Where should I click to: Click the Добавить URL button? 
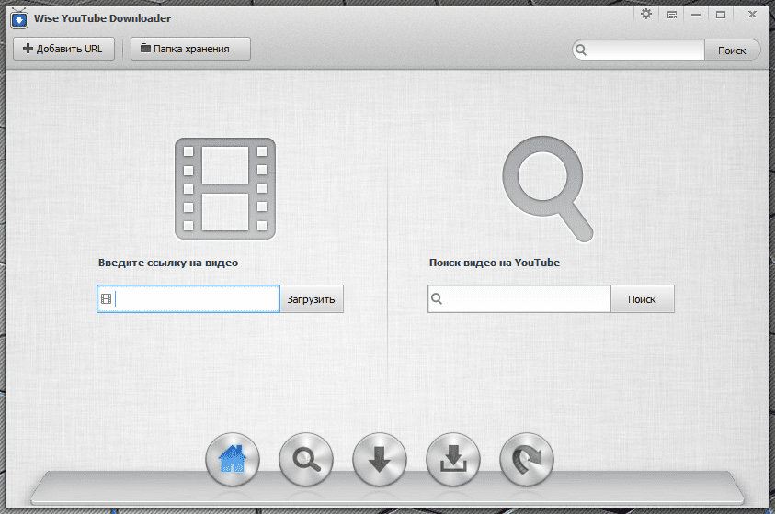(x=63, y=49)
